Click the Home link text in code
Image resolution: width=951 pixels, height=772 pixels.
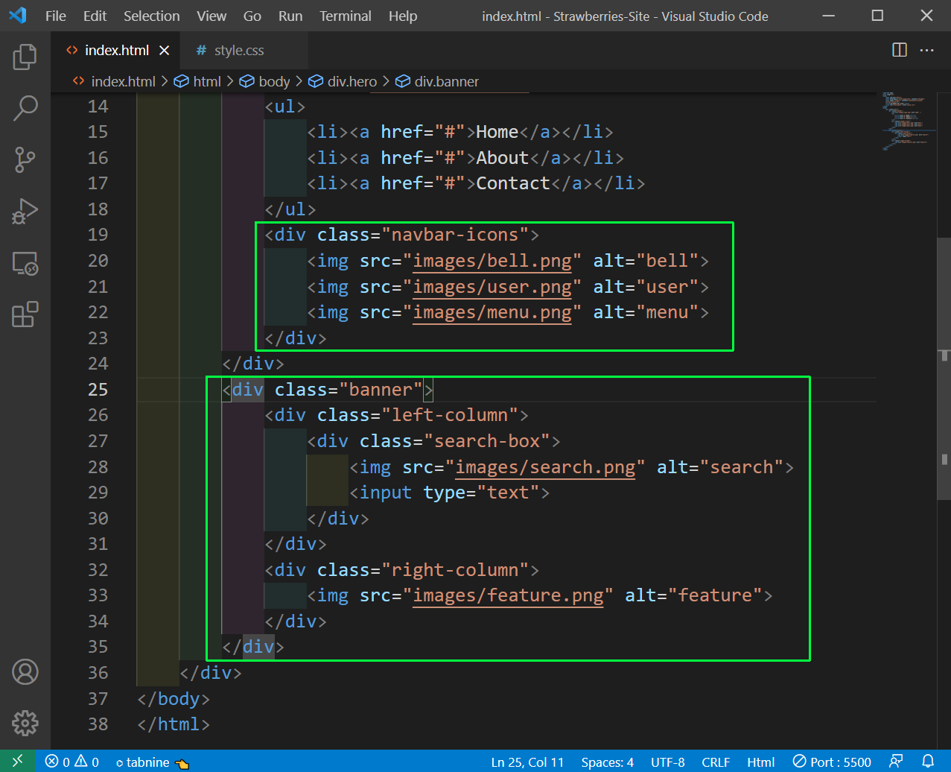[x=497, y=132]
